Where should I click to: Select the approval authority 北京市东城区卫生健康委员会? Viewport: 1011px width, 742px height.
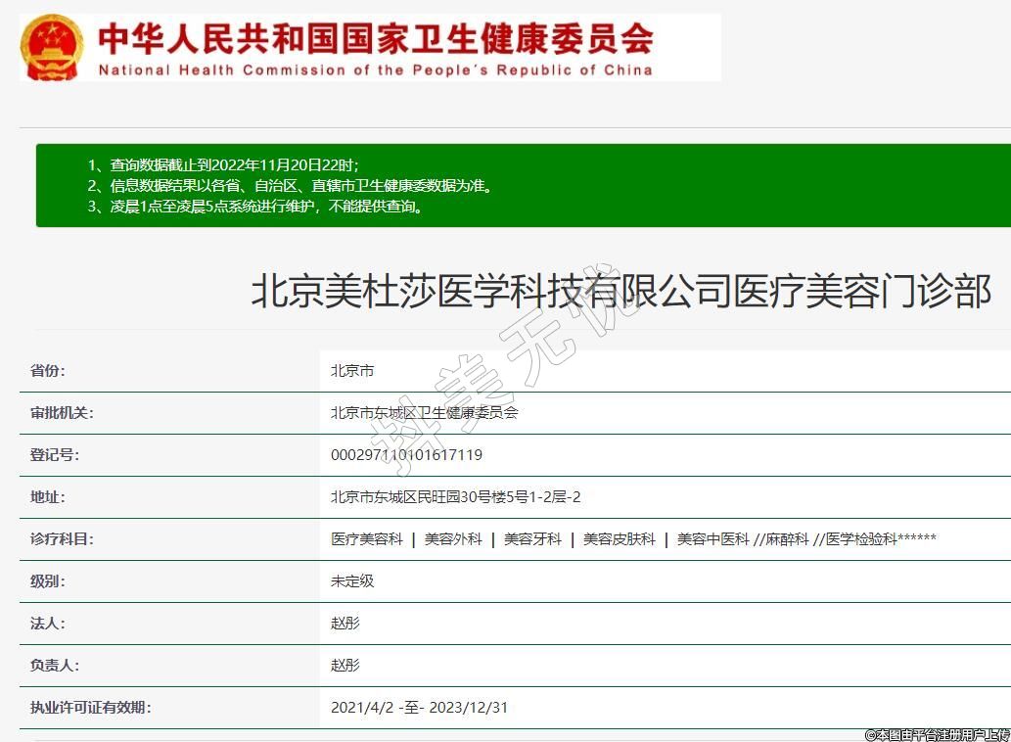pyautogui.click(x=424, y=413)
